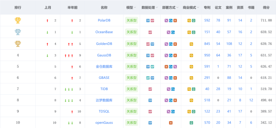Viewport: 276px width, 128px height.
Task: Click PolarDB's score 711.00
Action: tap(266, 20)
